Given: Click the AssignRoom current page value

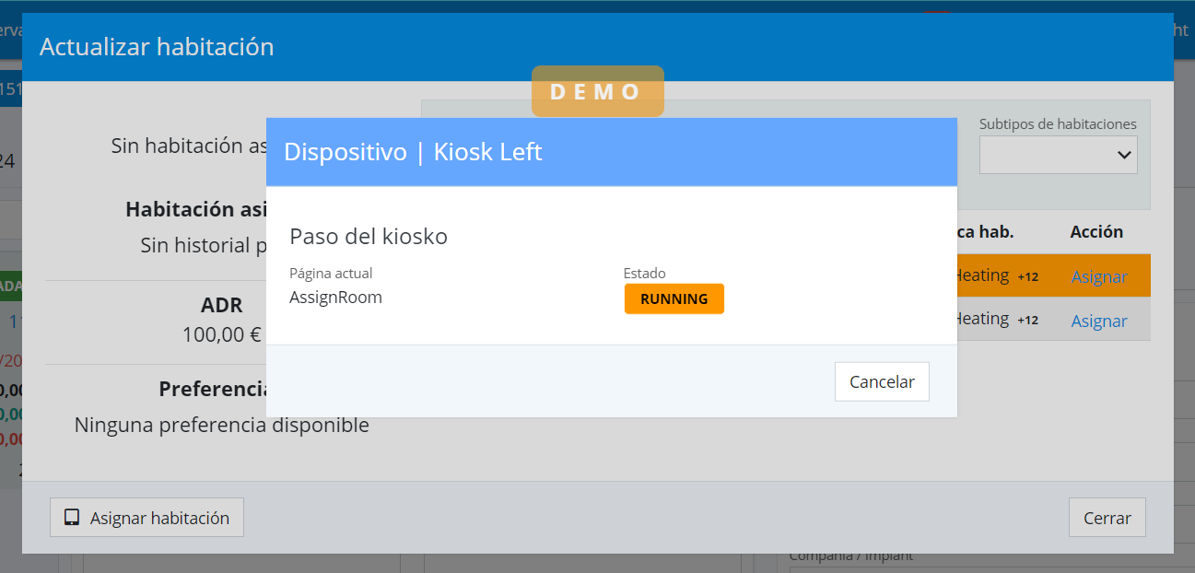Looking at the screenshot, I should tap(335, 298).
